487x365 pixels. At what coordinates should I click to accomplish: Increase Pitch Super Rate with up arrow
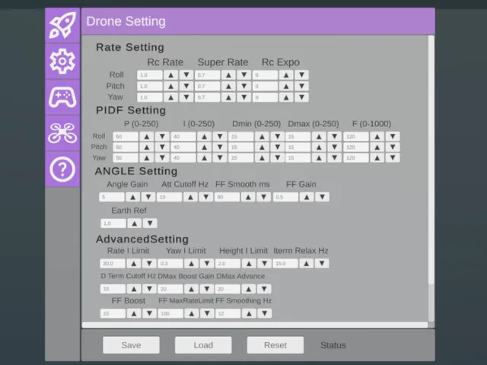point(228,87)
